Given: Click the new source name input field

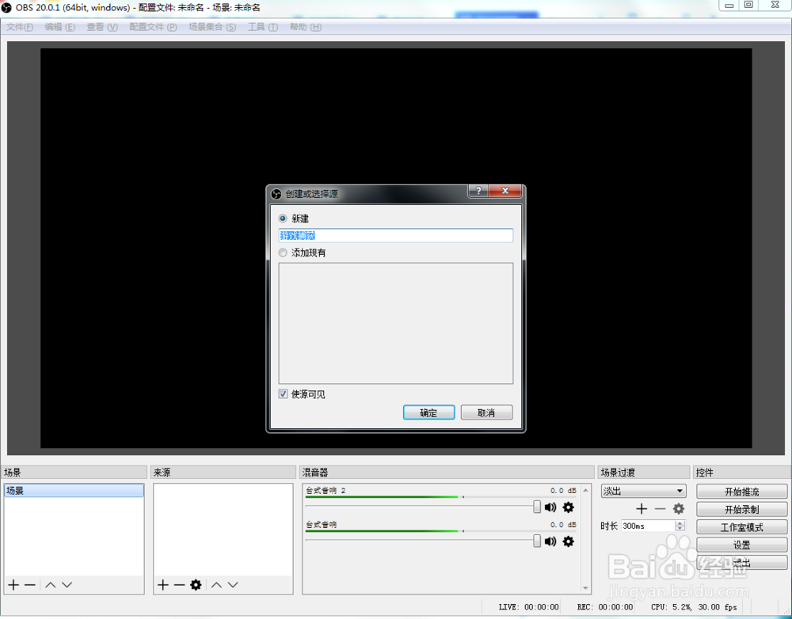Looking at the screenshot, I should tap(395, 235).
